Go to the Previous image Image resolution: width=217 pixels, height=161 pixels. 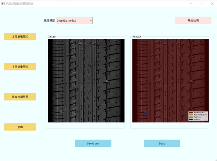(93, 143)
